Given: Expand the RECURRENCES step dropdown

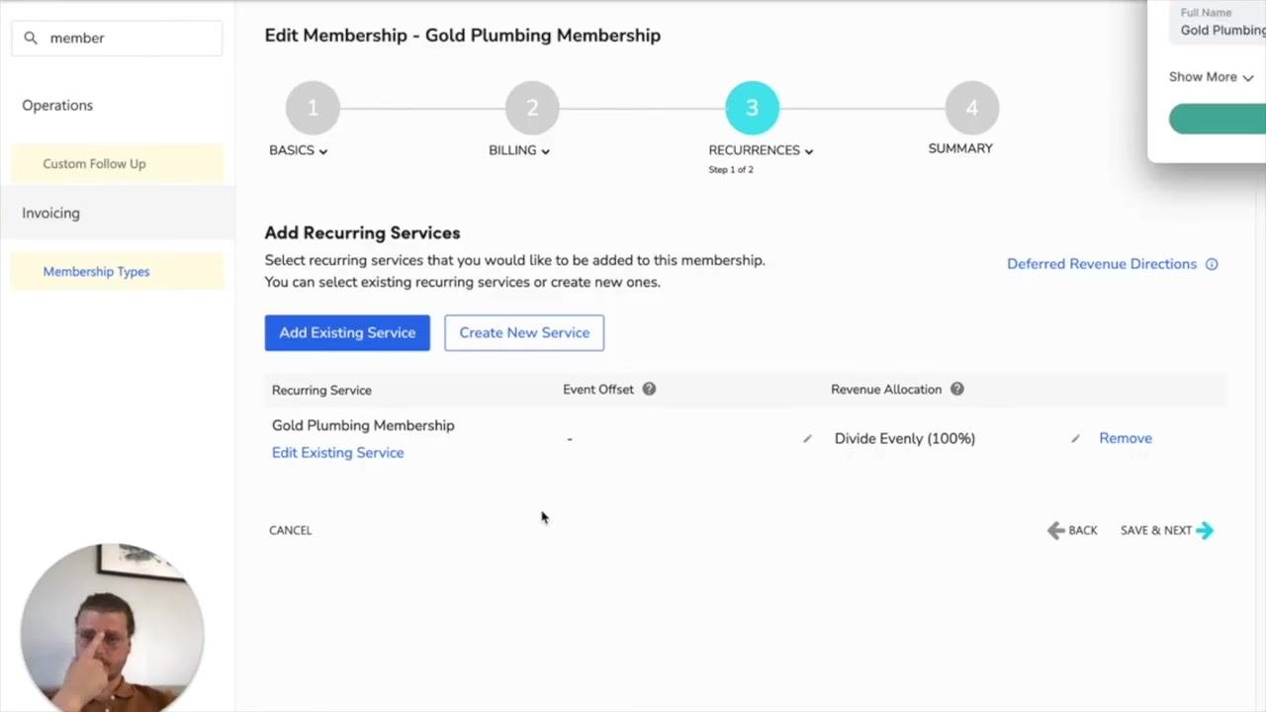Looking at the screenshot, I should (761, 150).
